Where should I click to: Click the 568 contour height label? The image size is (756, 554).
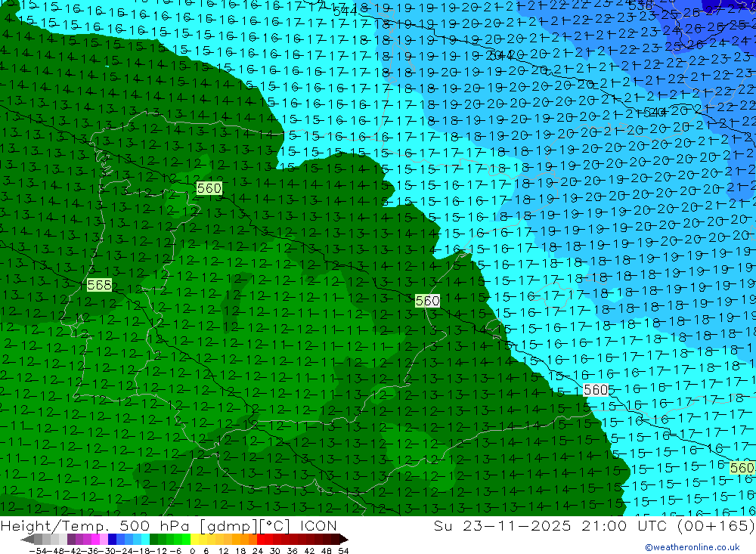click(99, 285)
